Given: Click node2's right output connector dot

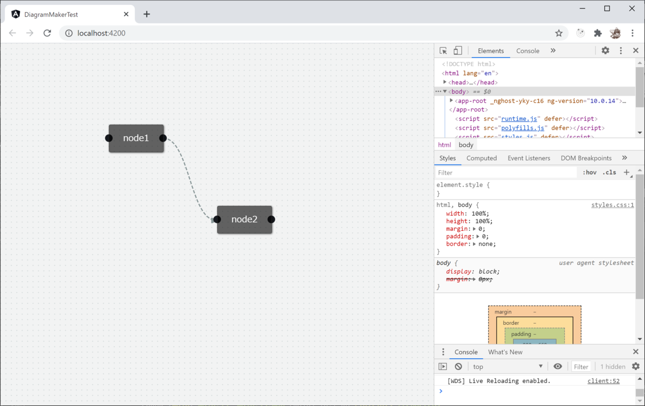Looking at the screenshot, I should (x=271, y=219).
